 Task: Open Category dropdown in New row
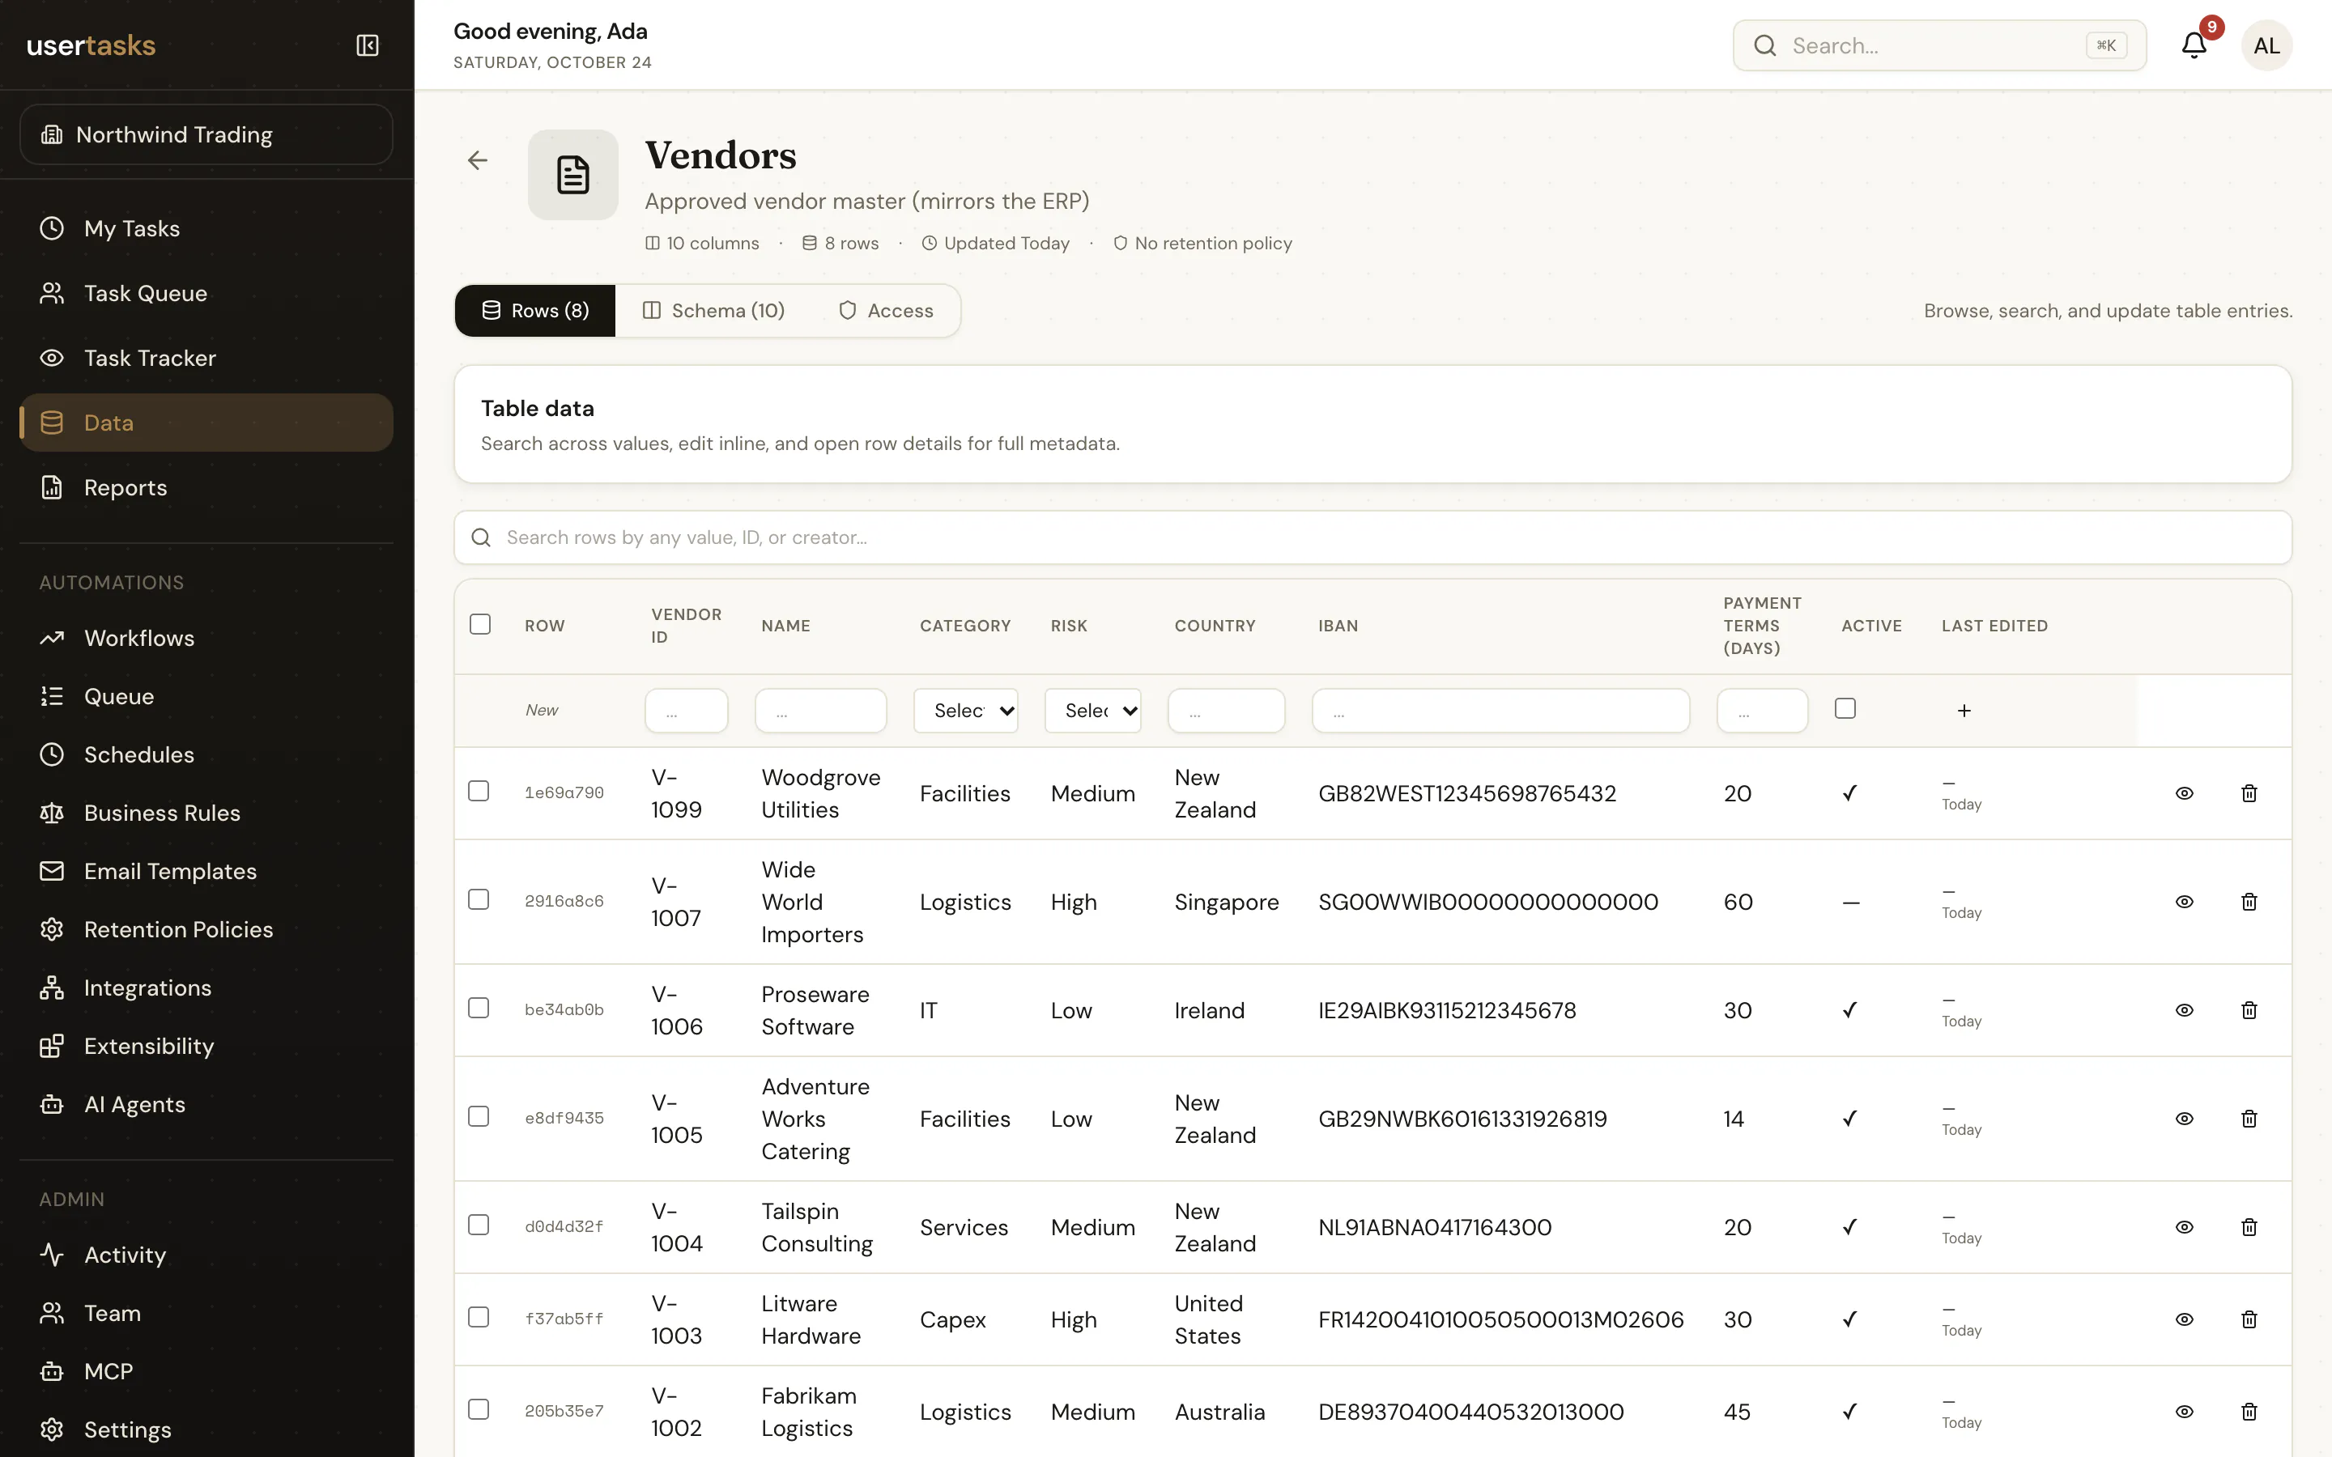click(x=965, y=710)
